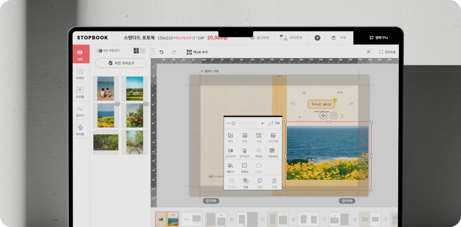
Task: Click the undo arrow icon
Action: point(161,52)
